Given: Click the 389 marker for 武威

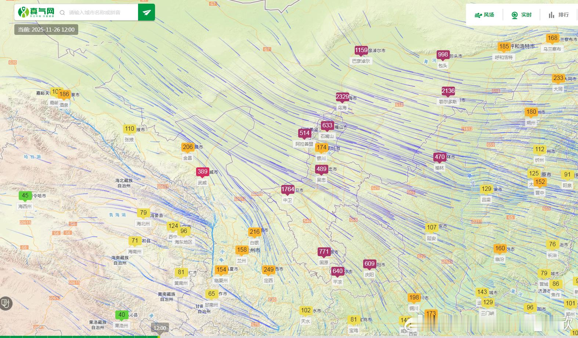Looking at the screenshot, I should (202, 172).
